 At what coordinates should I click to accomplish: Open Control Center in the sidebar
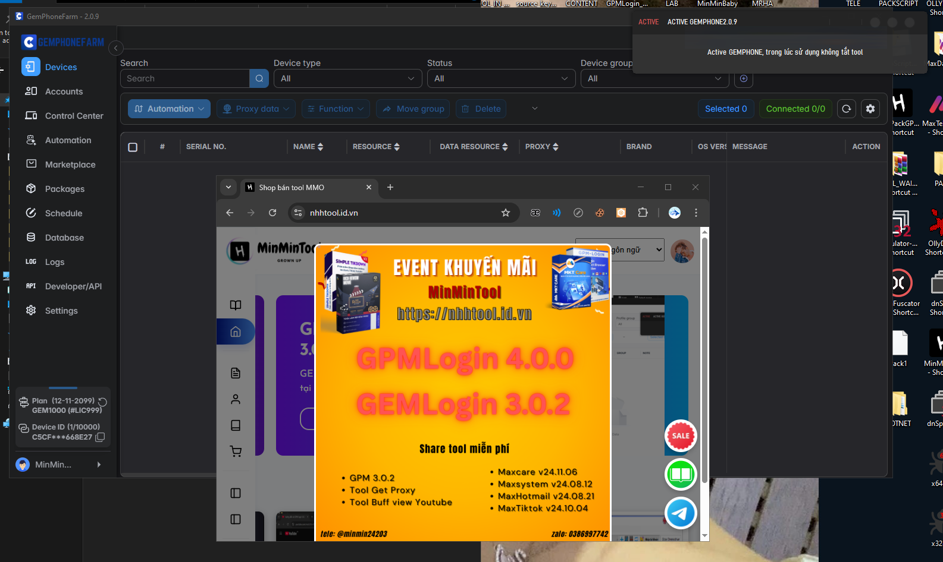point(74,116)
